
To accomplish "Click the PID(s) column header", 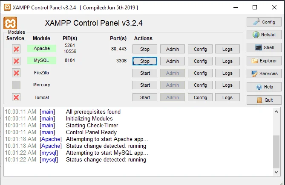I will pos(70,38).
